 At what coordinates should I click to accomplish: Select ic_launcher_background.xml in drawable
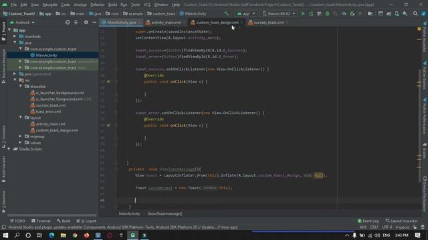[60, 93]
